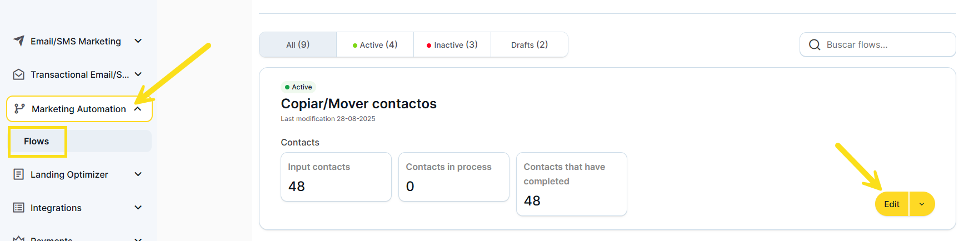Viewport: 959px width, 241px height.
Task: Open the Copiar/Mover contactos flow title
Action: (358, 104)
